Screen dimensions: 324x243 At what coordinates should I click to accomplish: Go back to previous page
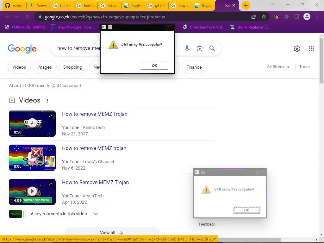7,16
